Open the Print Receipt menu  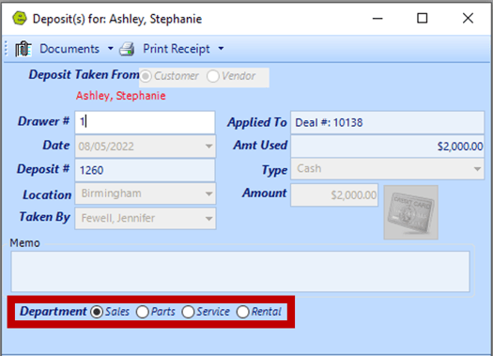[x=177, y=49]
